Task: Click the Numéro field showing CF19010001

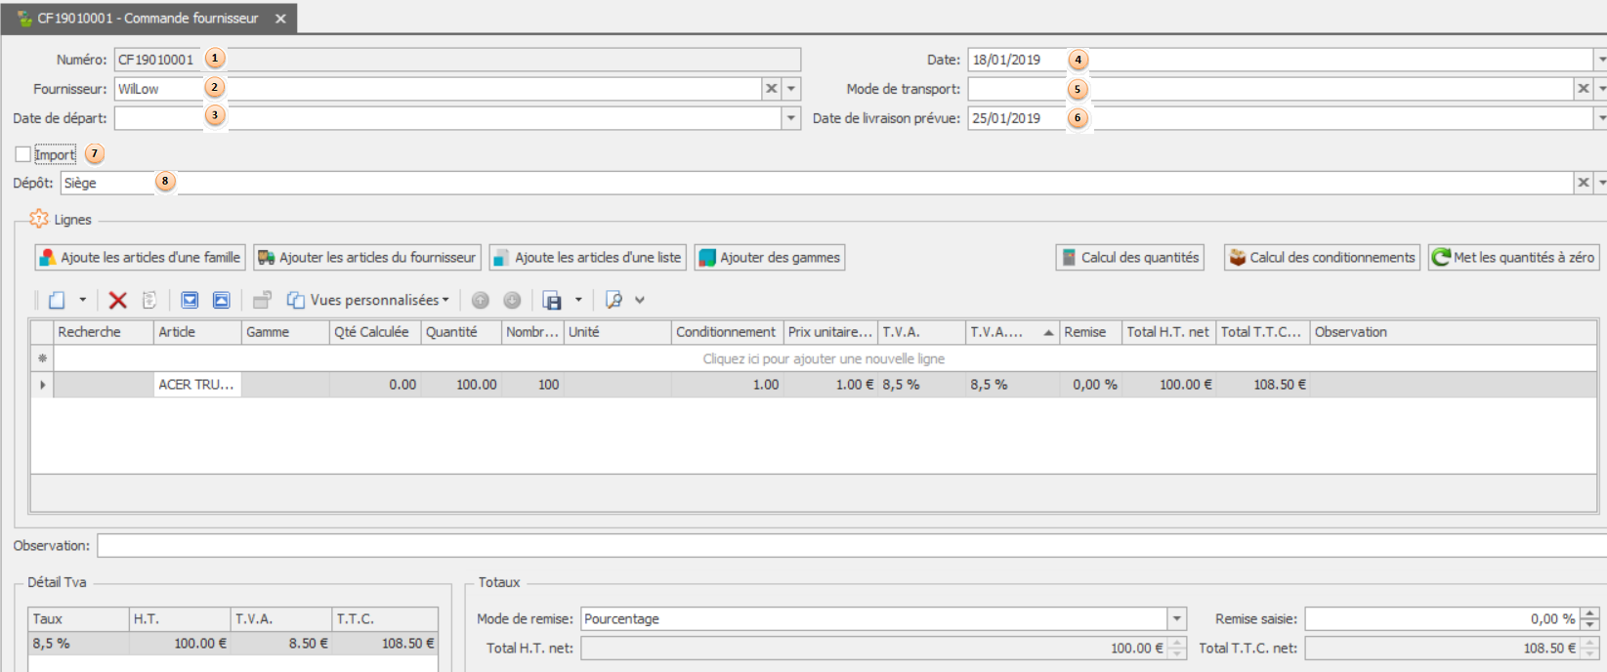Action: (457, 60)
